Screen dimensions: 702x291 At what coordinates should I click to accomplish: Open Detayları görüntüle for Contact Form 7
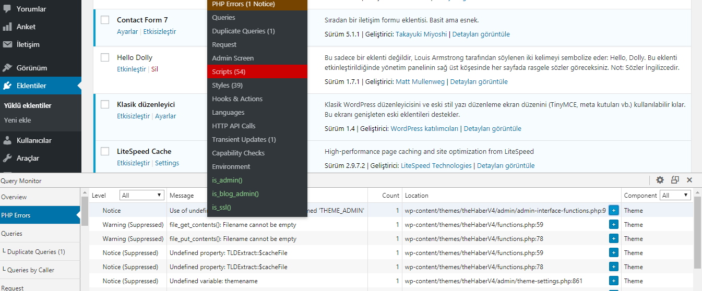point(481,34)
